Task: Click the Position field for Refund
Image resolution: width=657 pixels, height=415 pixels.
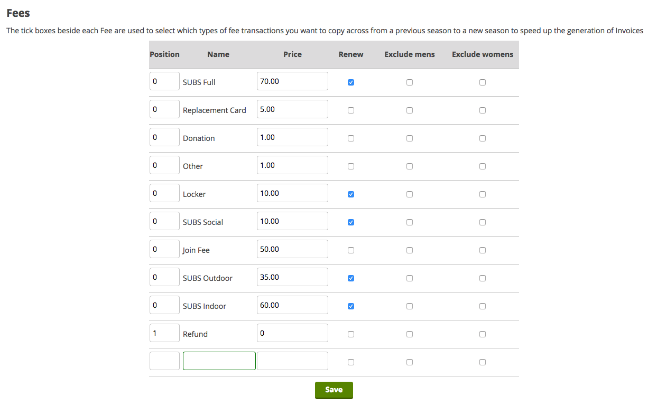Action: (x=164, y=333)
